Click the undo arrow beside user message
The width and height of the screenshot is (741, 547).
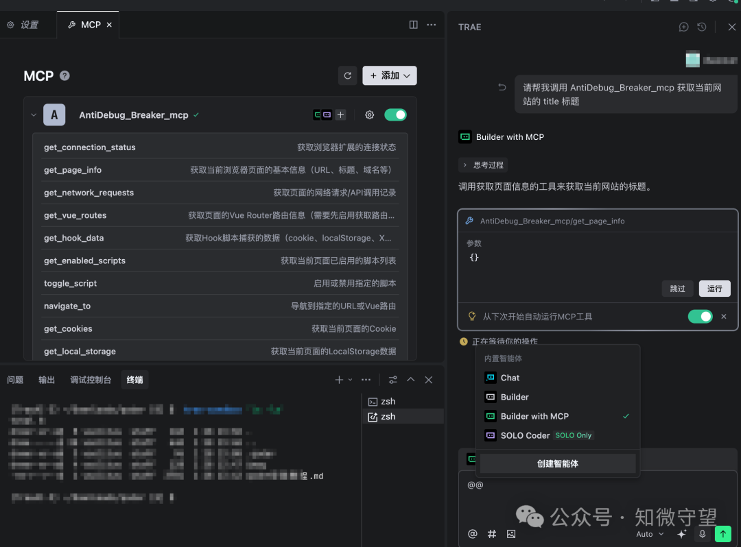(x=502, y=87)
